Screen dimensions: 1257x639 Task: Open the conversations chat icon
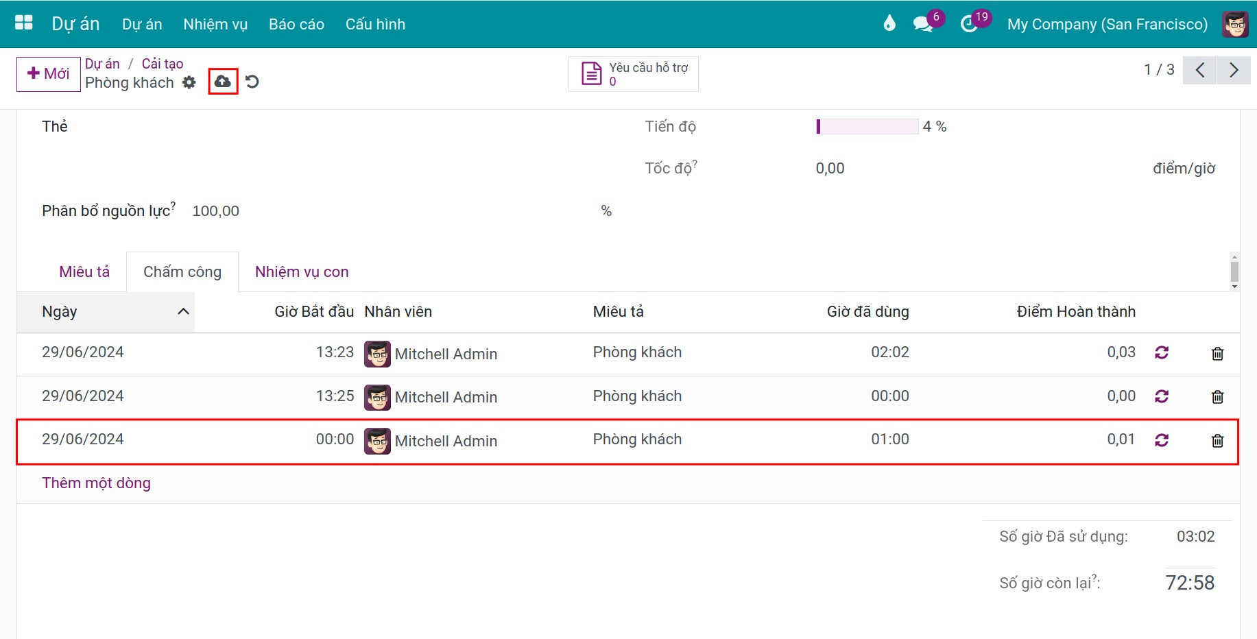click(x=923, y=24)
